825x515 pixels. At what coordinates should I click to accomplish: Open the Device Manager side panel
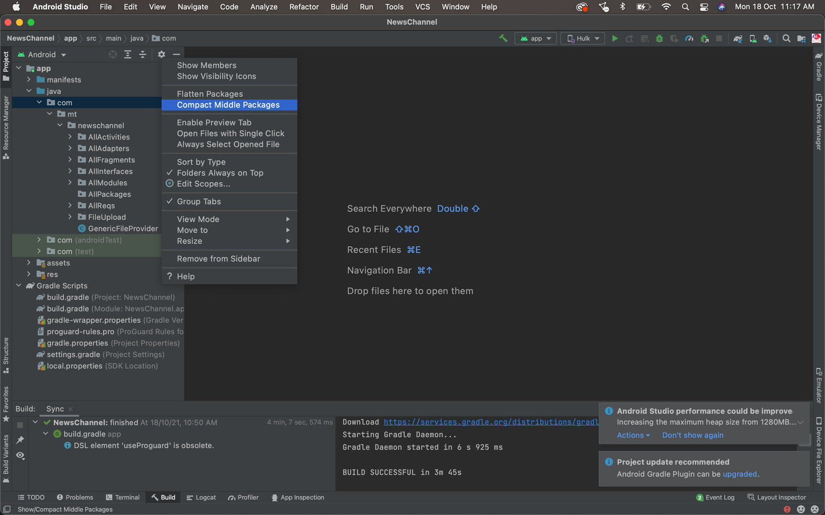[819, 122]
